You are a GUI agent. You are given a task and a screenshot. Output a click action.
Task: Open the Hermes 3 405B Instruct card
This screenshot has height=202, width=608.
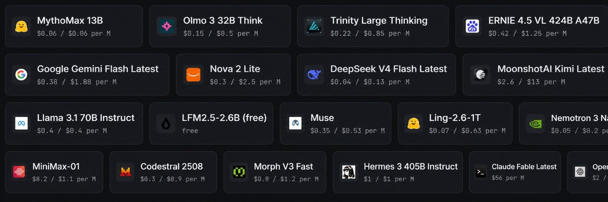click(x=398, y=172)
